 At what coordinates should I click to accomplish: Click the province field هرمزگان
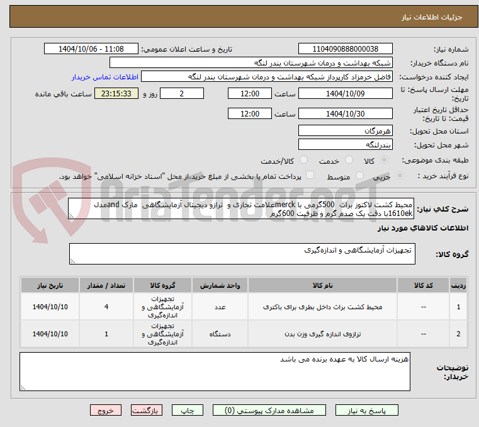point(345,131)
